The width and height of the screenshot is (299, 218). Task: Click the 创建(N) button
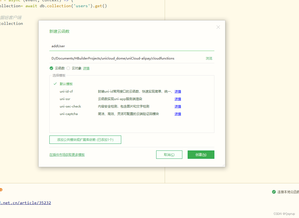click(x=201, y=154)
